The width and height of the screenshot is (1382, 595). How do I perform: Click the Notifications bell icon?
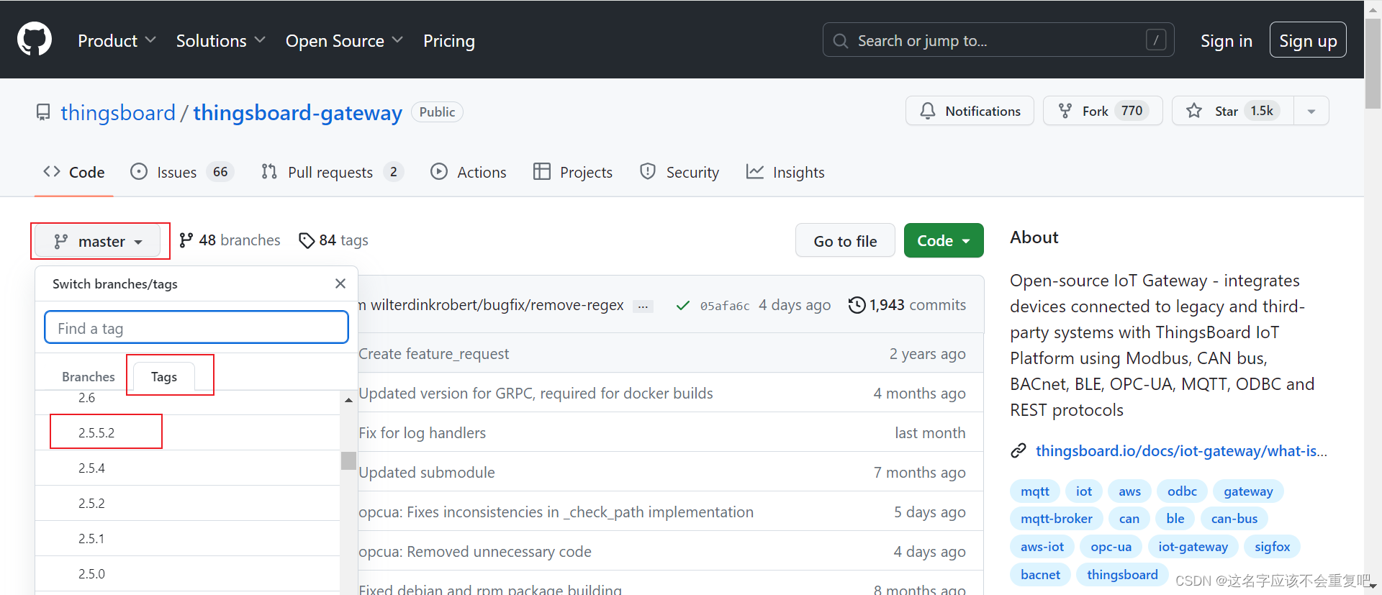pos(928,111)
